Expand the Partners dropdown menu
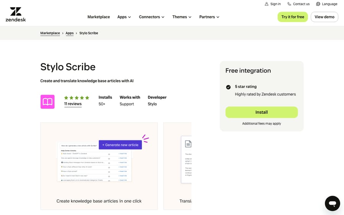344x215 pixels. (x=209, y=17)
